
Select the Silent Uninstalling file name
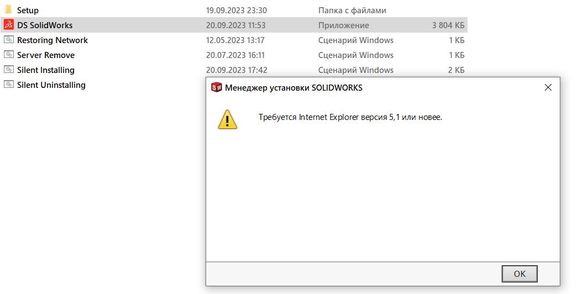[51, 85]
